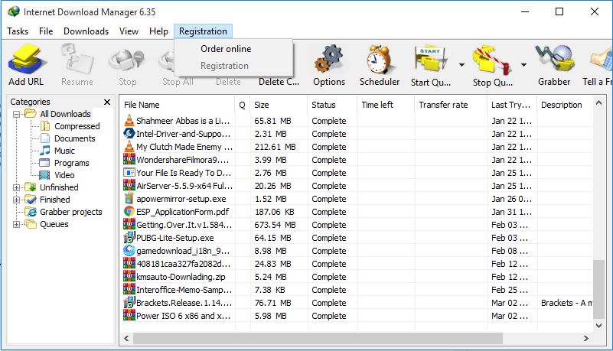The width and height of the screenshot is (613, 351).
Task: Click icon of Intel-Driver-and-Support file
Action: 129,134
